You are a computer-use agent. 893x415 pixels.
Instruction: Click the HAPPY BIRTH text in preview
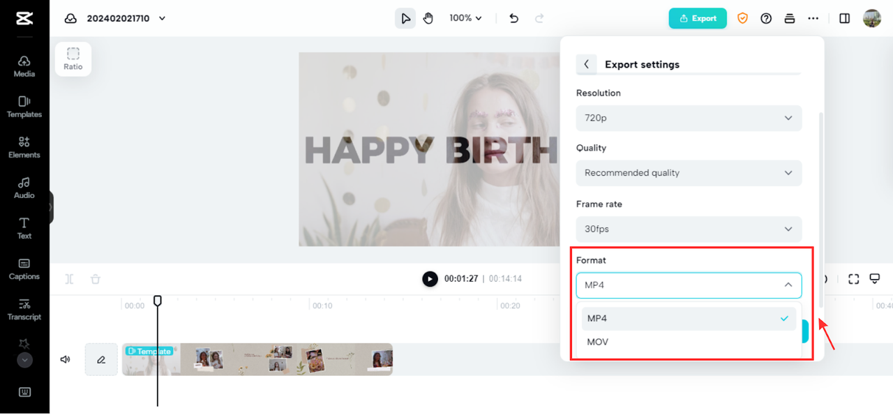coord(431,150)
